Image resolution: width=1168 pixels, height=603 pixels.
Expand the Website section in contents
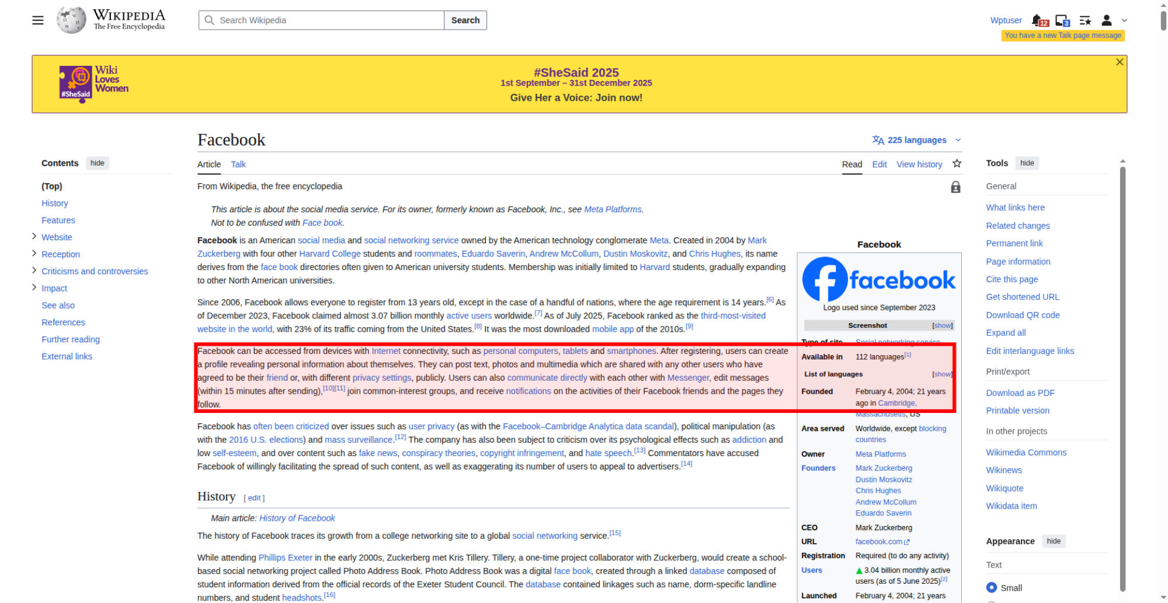pyautogui.click(x=34, y=237)
